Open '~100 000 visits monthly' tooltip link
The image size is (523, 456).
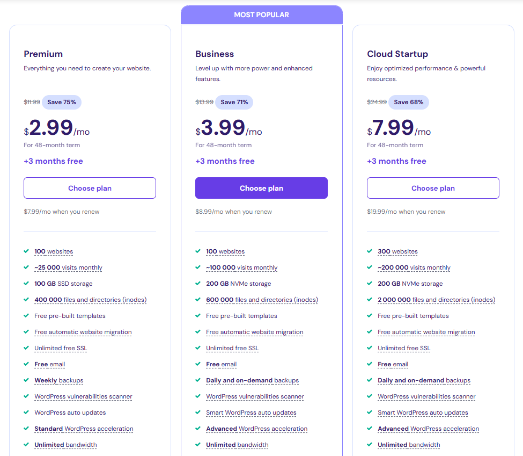pyautogui.click(x=242, y=267)
